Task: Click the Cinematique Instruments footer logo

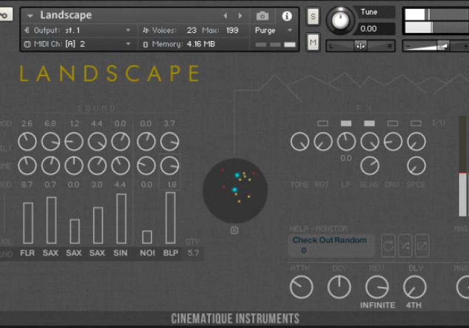Action: tap(235, 319)
